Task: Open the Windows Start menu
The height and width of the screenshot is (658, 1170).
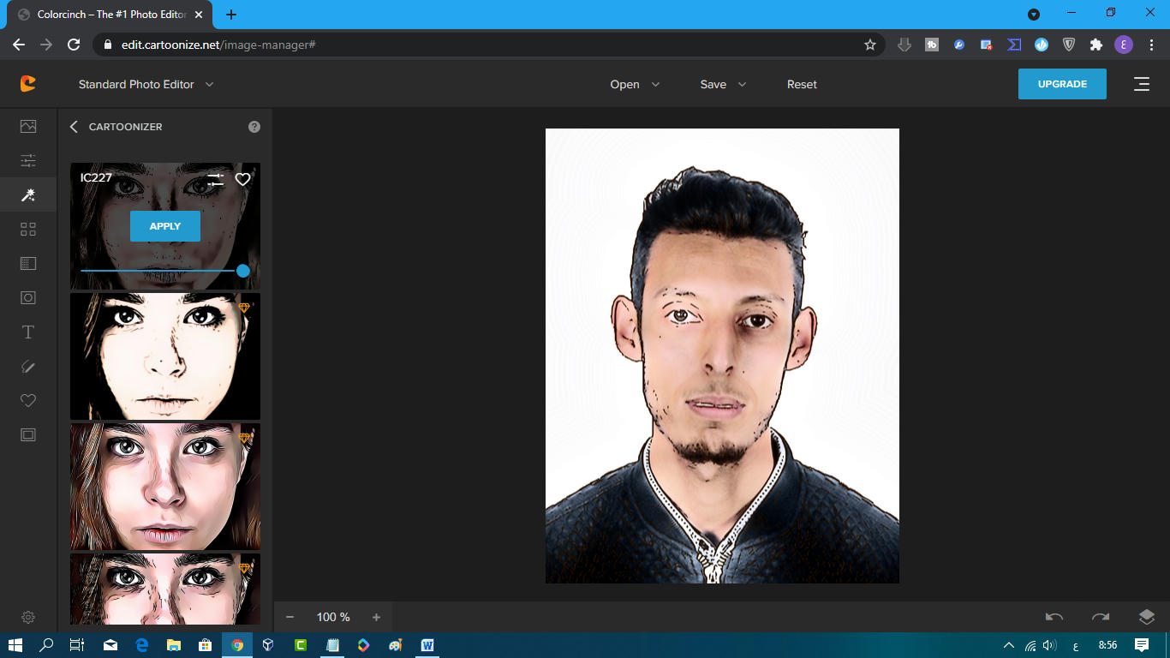Action: click(x=15, y=645)
